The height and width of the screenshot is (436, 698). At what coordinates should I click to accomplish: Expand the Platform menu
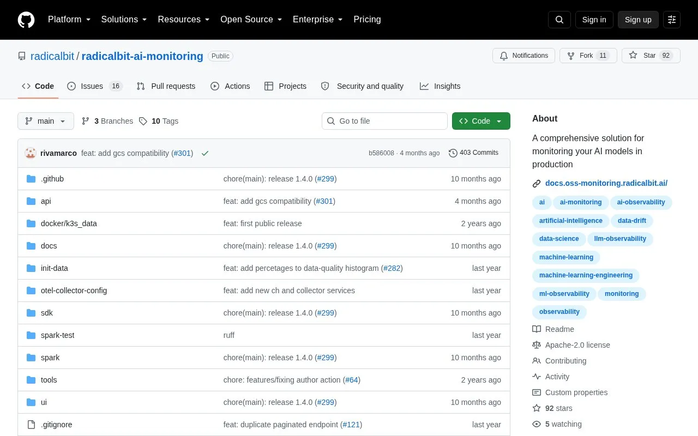69,20
